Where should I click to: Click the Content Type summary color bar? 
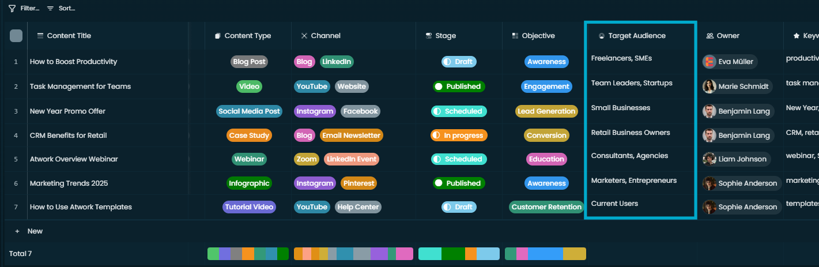(248, 254)
